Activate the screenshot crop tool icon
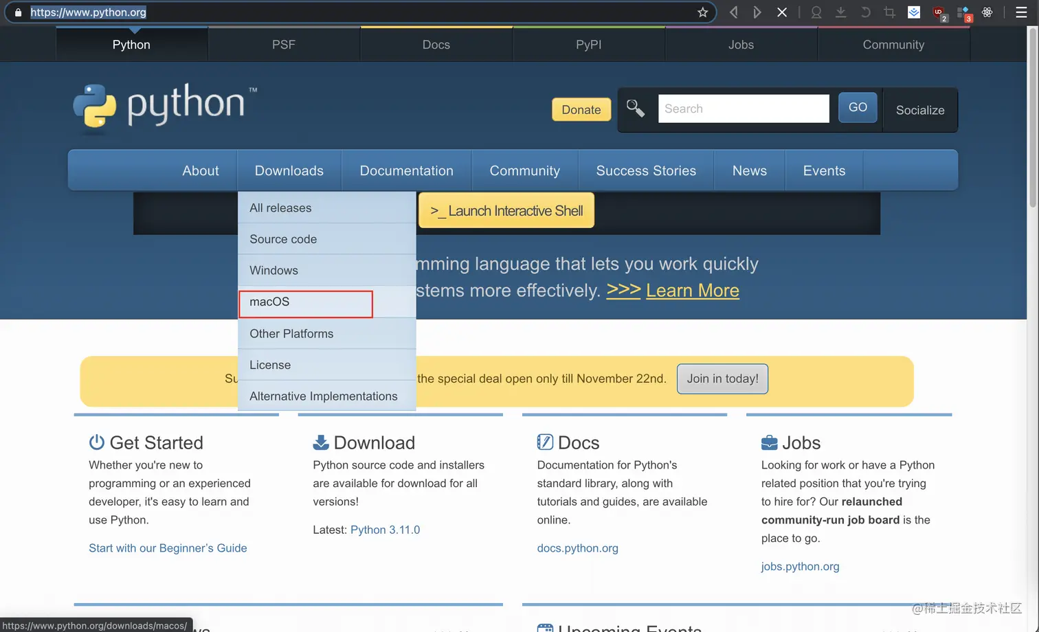This screenshot has width=1039, height=632. (890, 12)
